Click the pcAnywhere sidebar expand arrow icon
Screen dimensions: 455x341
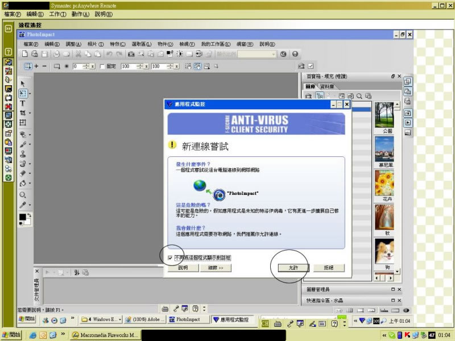click(x=9, y=28)
